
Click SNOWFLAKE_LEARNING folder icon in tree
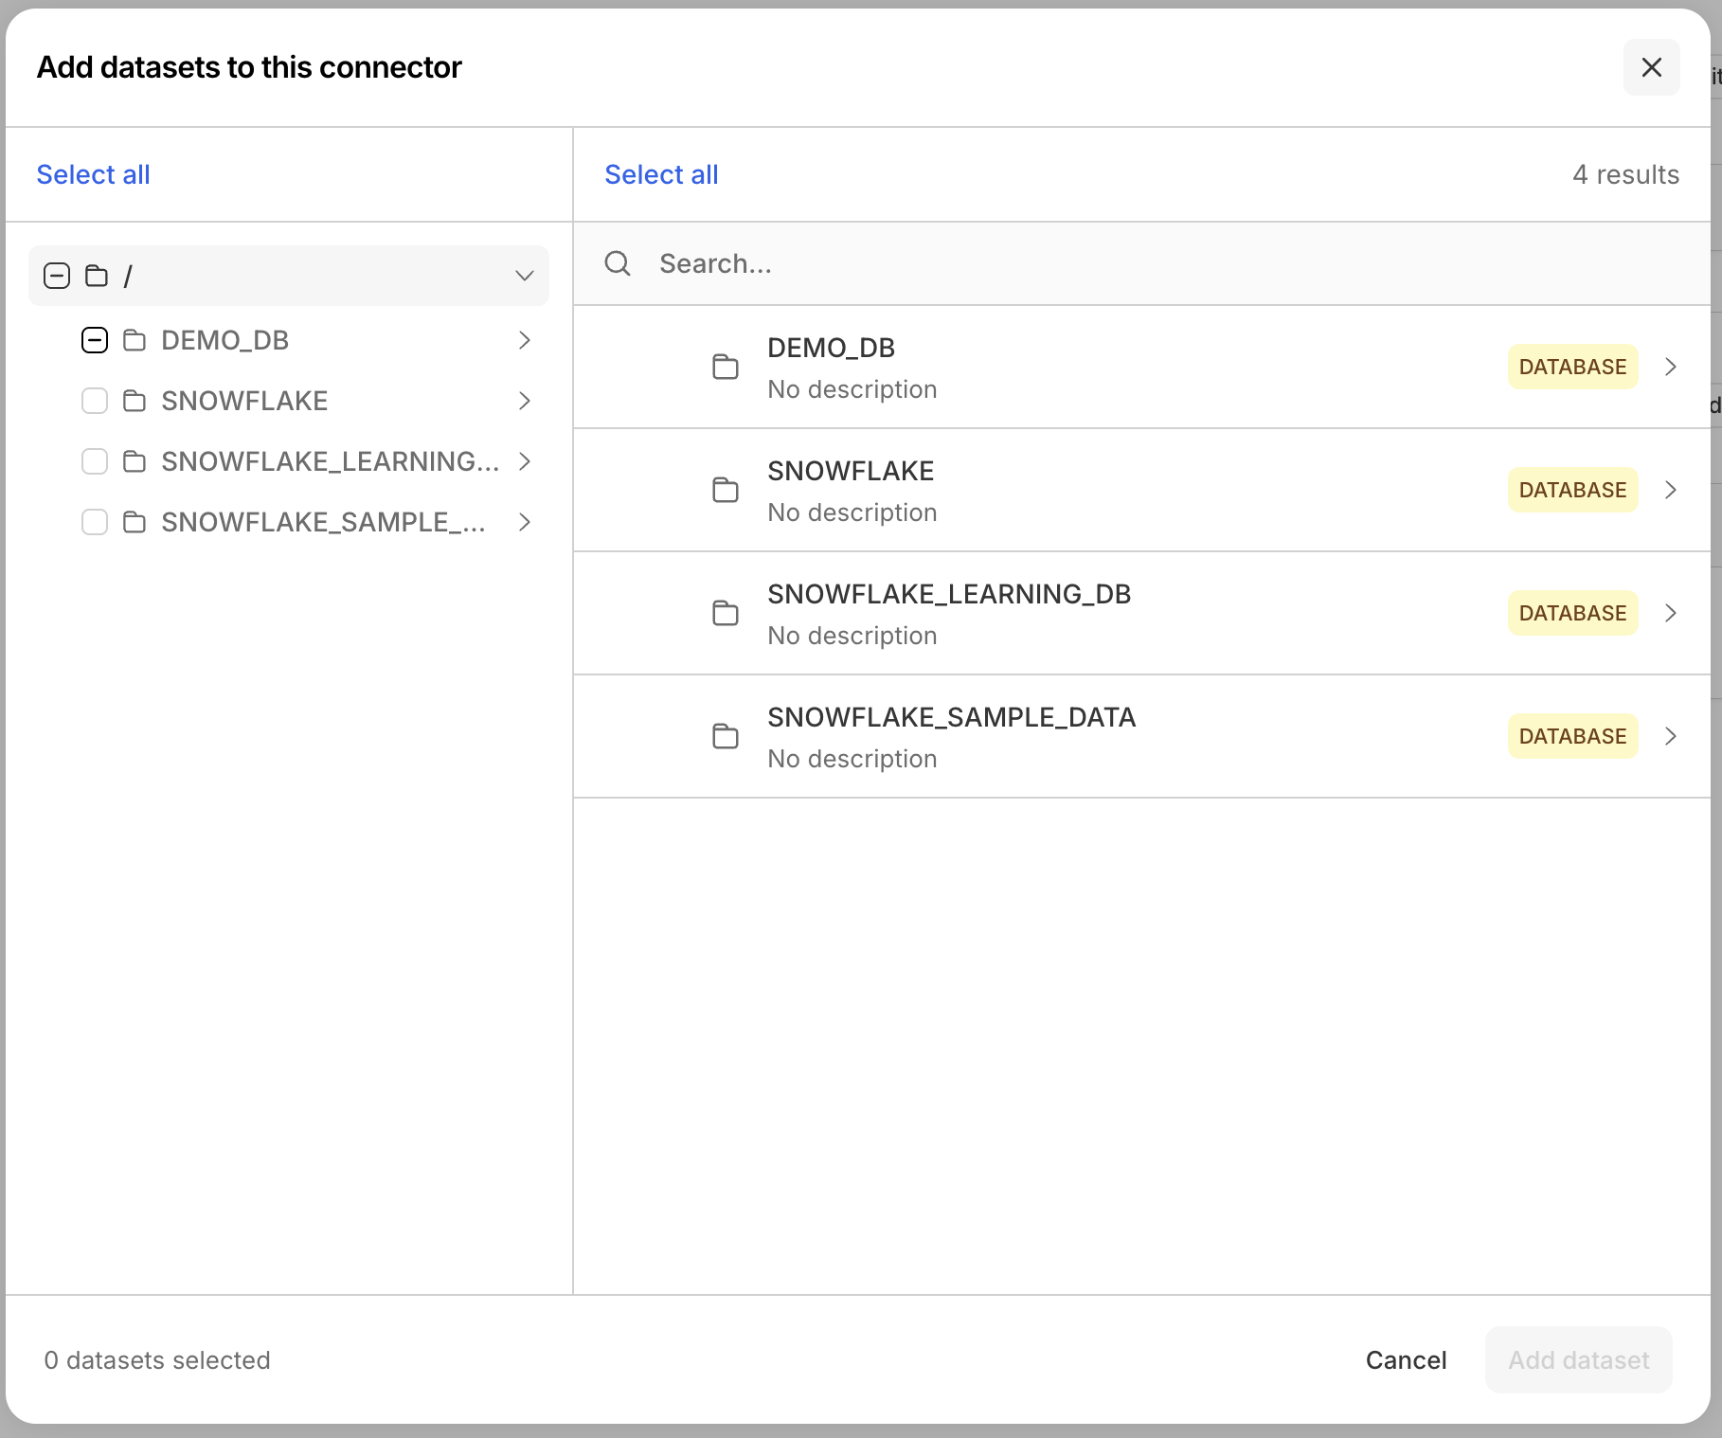pyautogui.click(x=135, y=461)
